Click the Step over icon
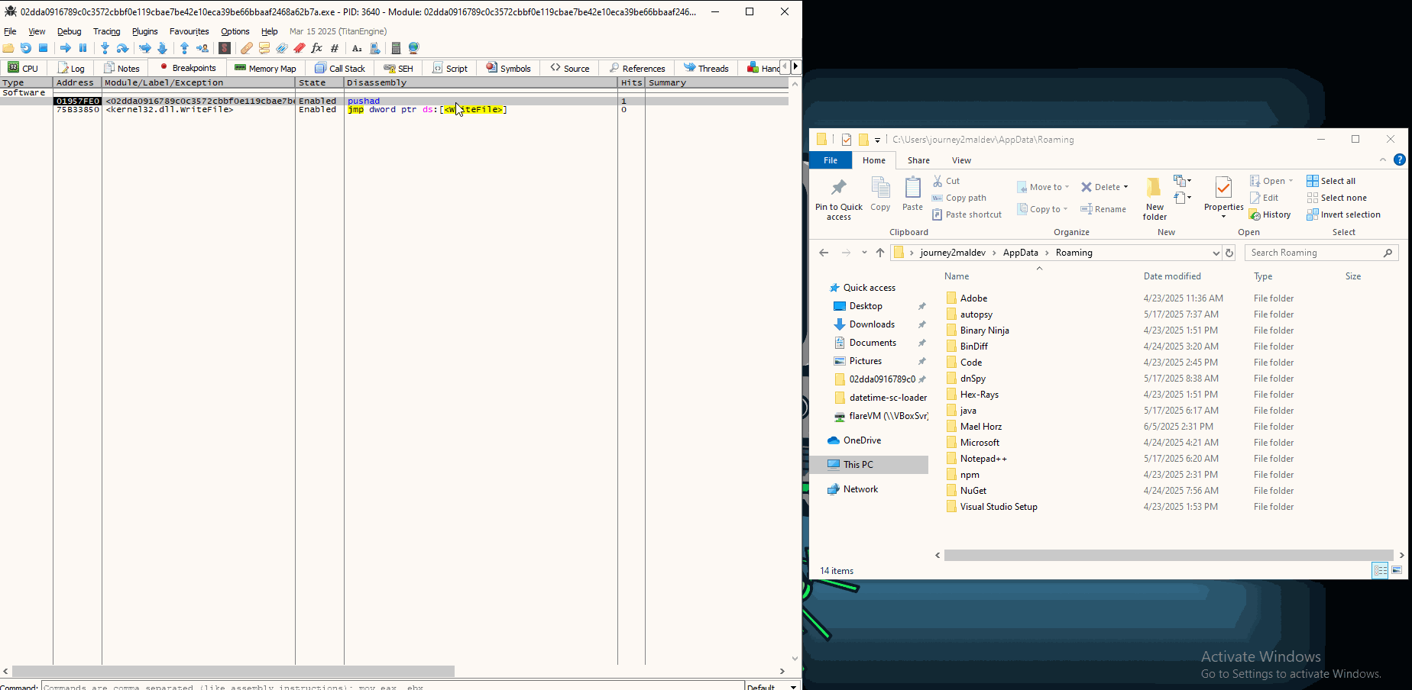The width and height of the screenshot is (1412, 690). [x=122, y=48]
